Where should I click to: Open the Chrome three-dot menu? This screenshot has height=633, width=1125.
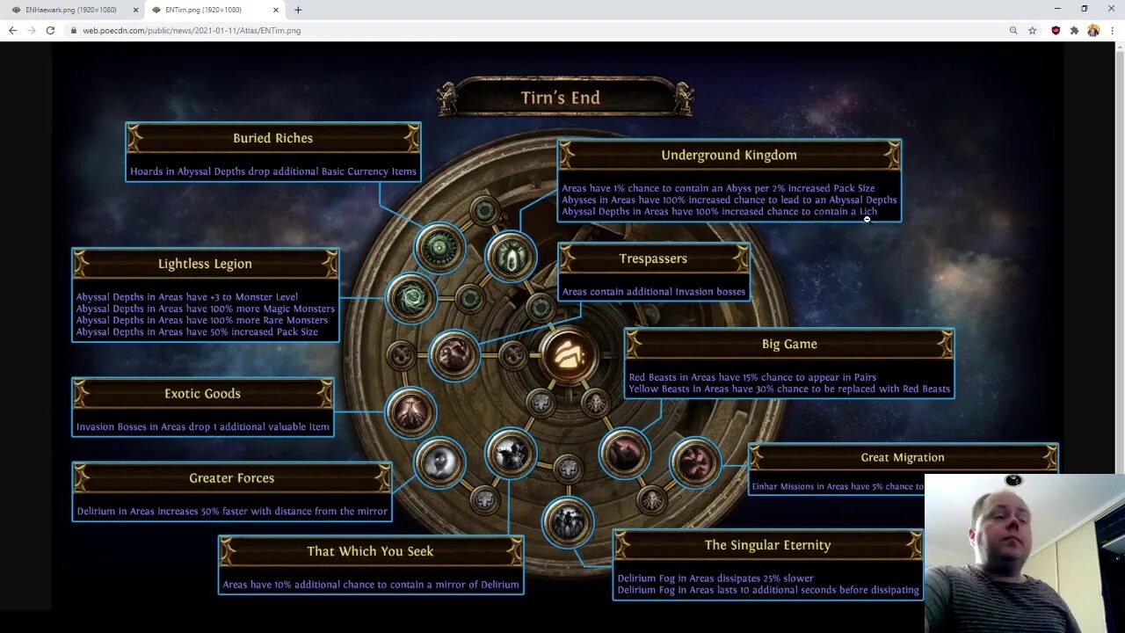click(1112, 30)
